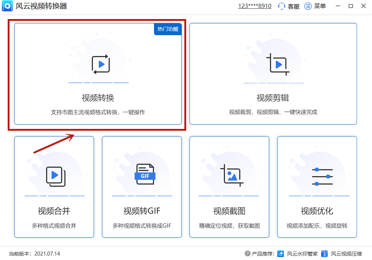This screenshot has width=372, height=260.
Task: Click the 当前版本 2021.07.14 text
Action: click(34, 253)
